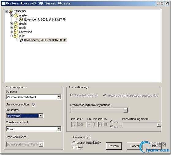Click the model database folder icon
The height and width of the screenshot is (155, 171).
16,24
